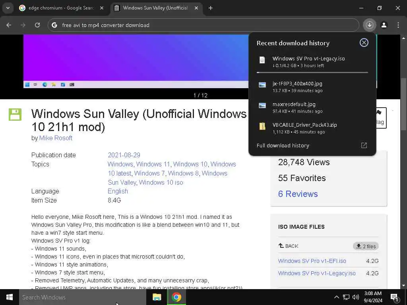Screen dimensions: 407x305
Task: Go back to the previous page
Action: [9, 25]
